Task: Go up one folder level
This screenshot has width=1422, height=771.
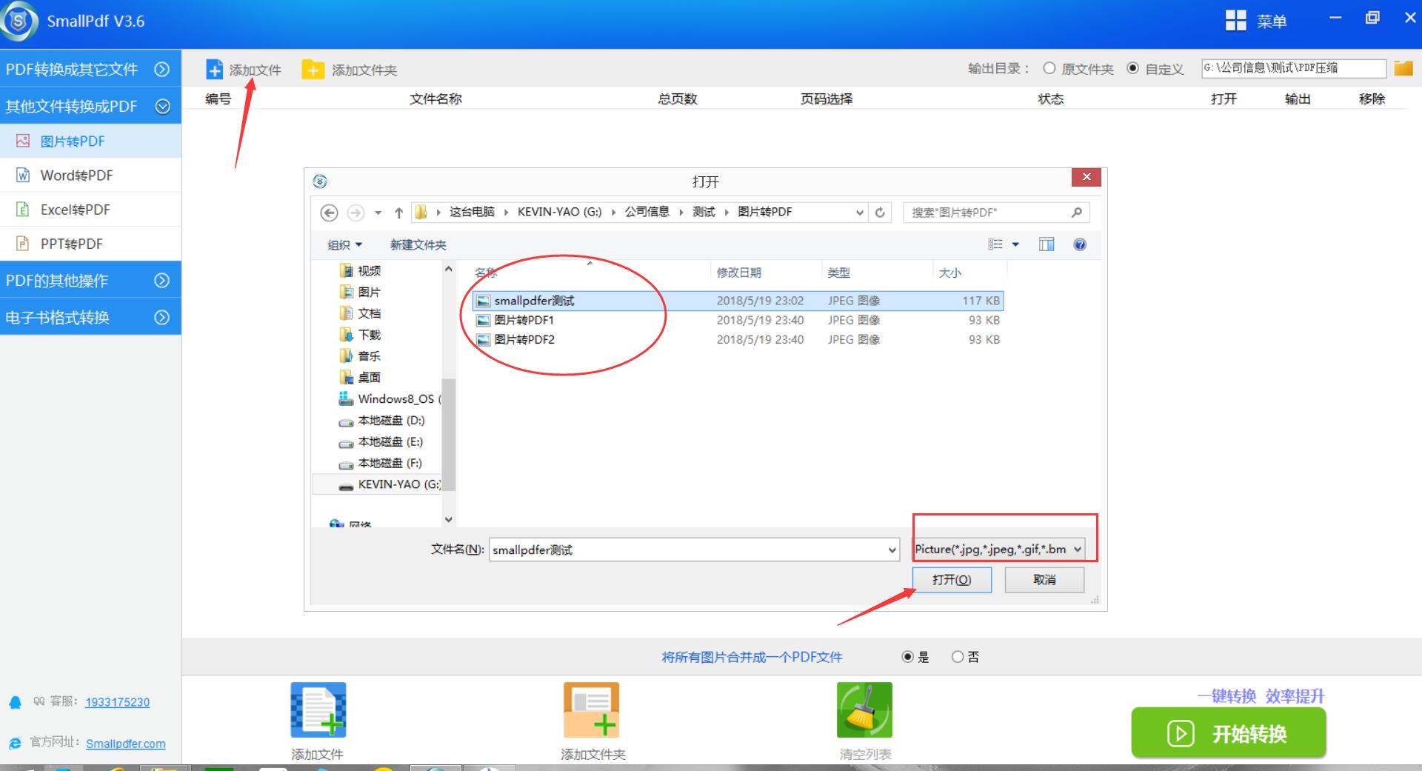Action: pos(398,213)
